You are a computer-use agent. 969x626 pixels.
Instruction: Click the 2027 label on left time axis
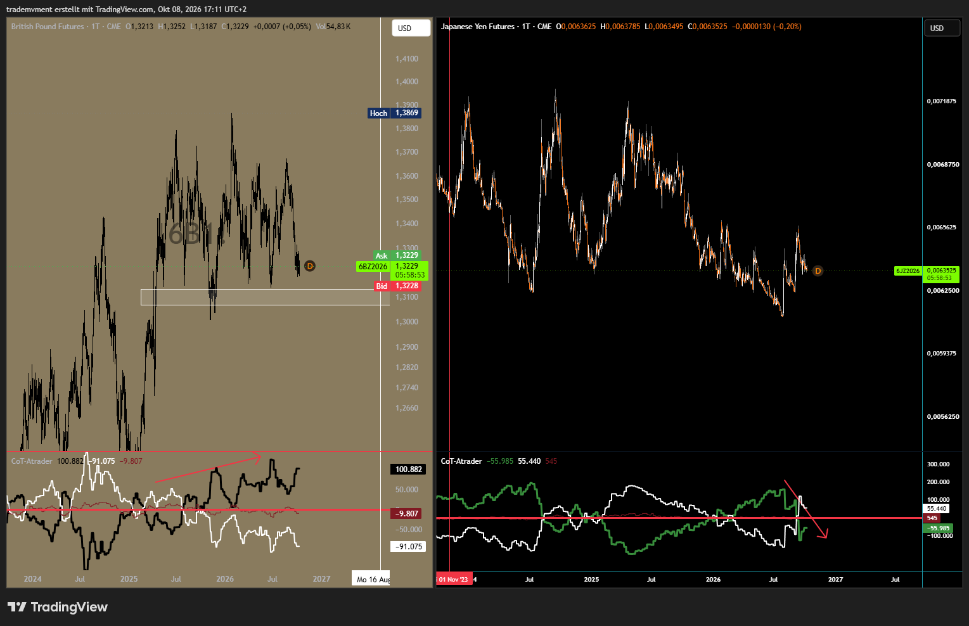pos(321,579)
